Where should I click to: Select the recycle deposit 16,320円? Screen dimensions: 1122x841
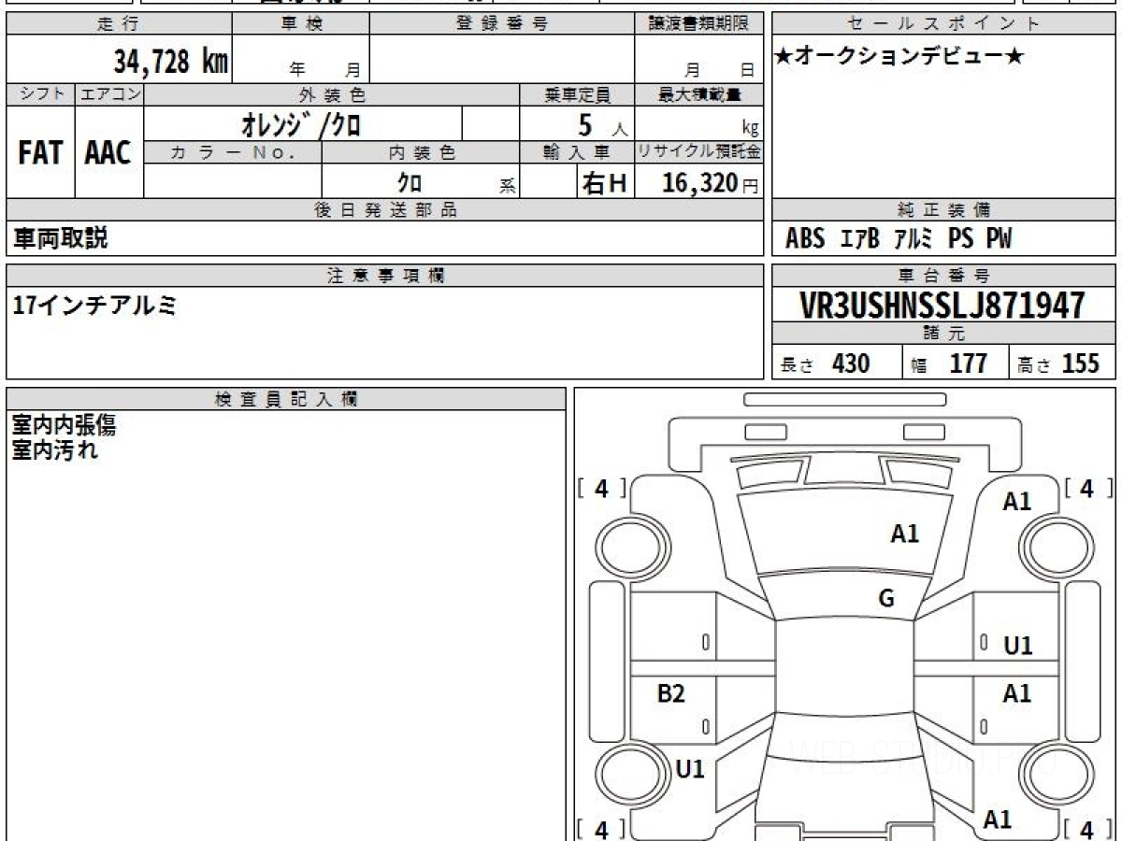710,182
